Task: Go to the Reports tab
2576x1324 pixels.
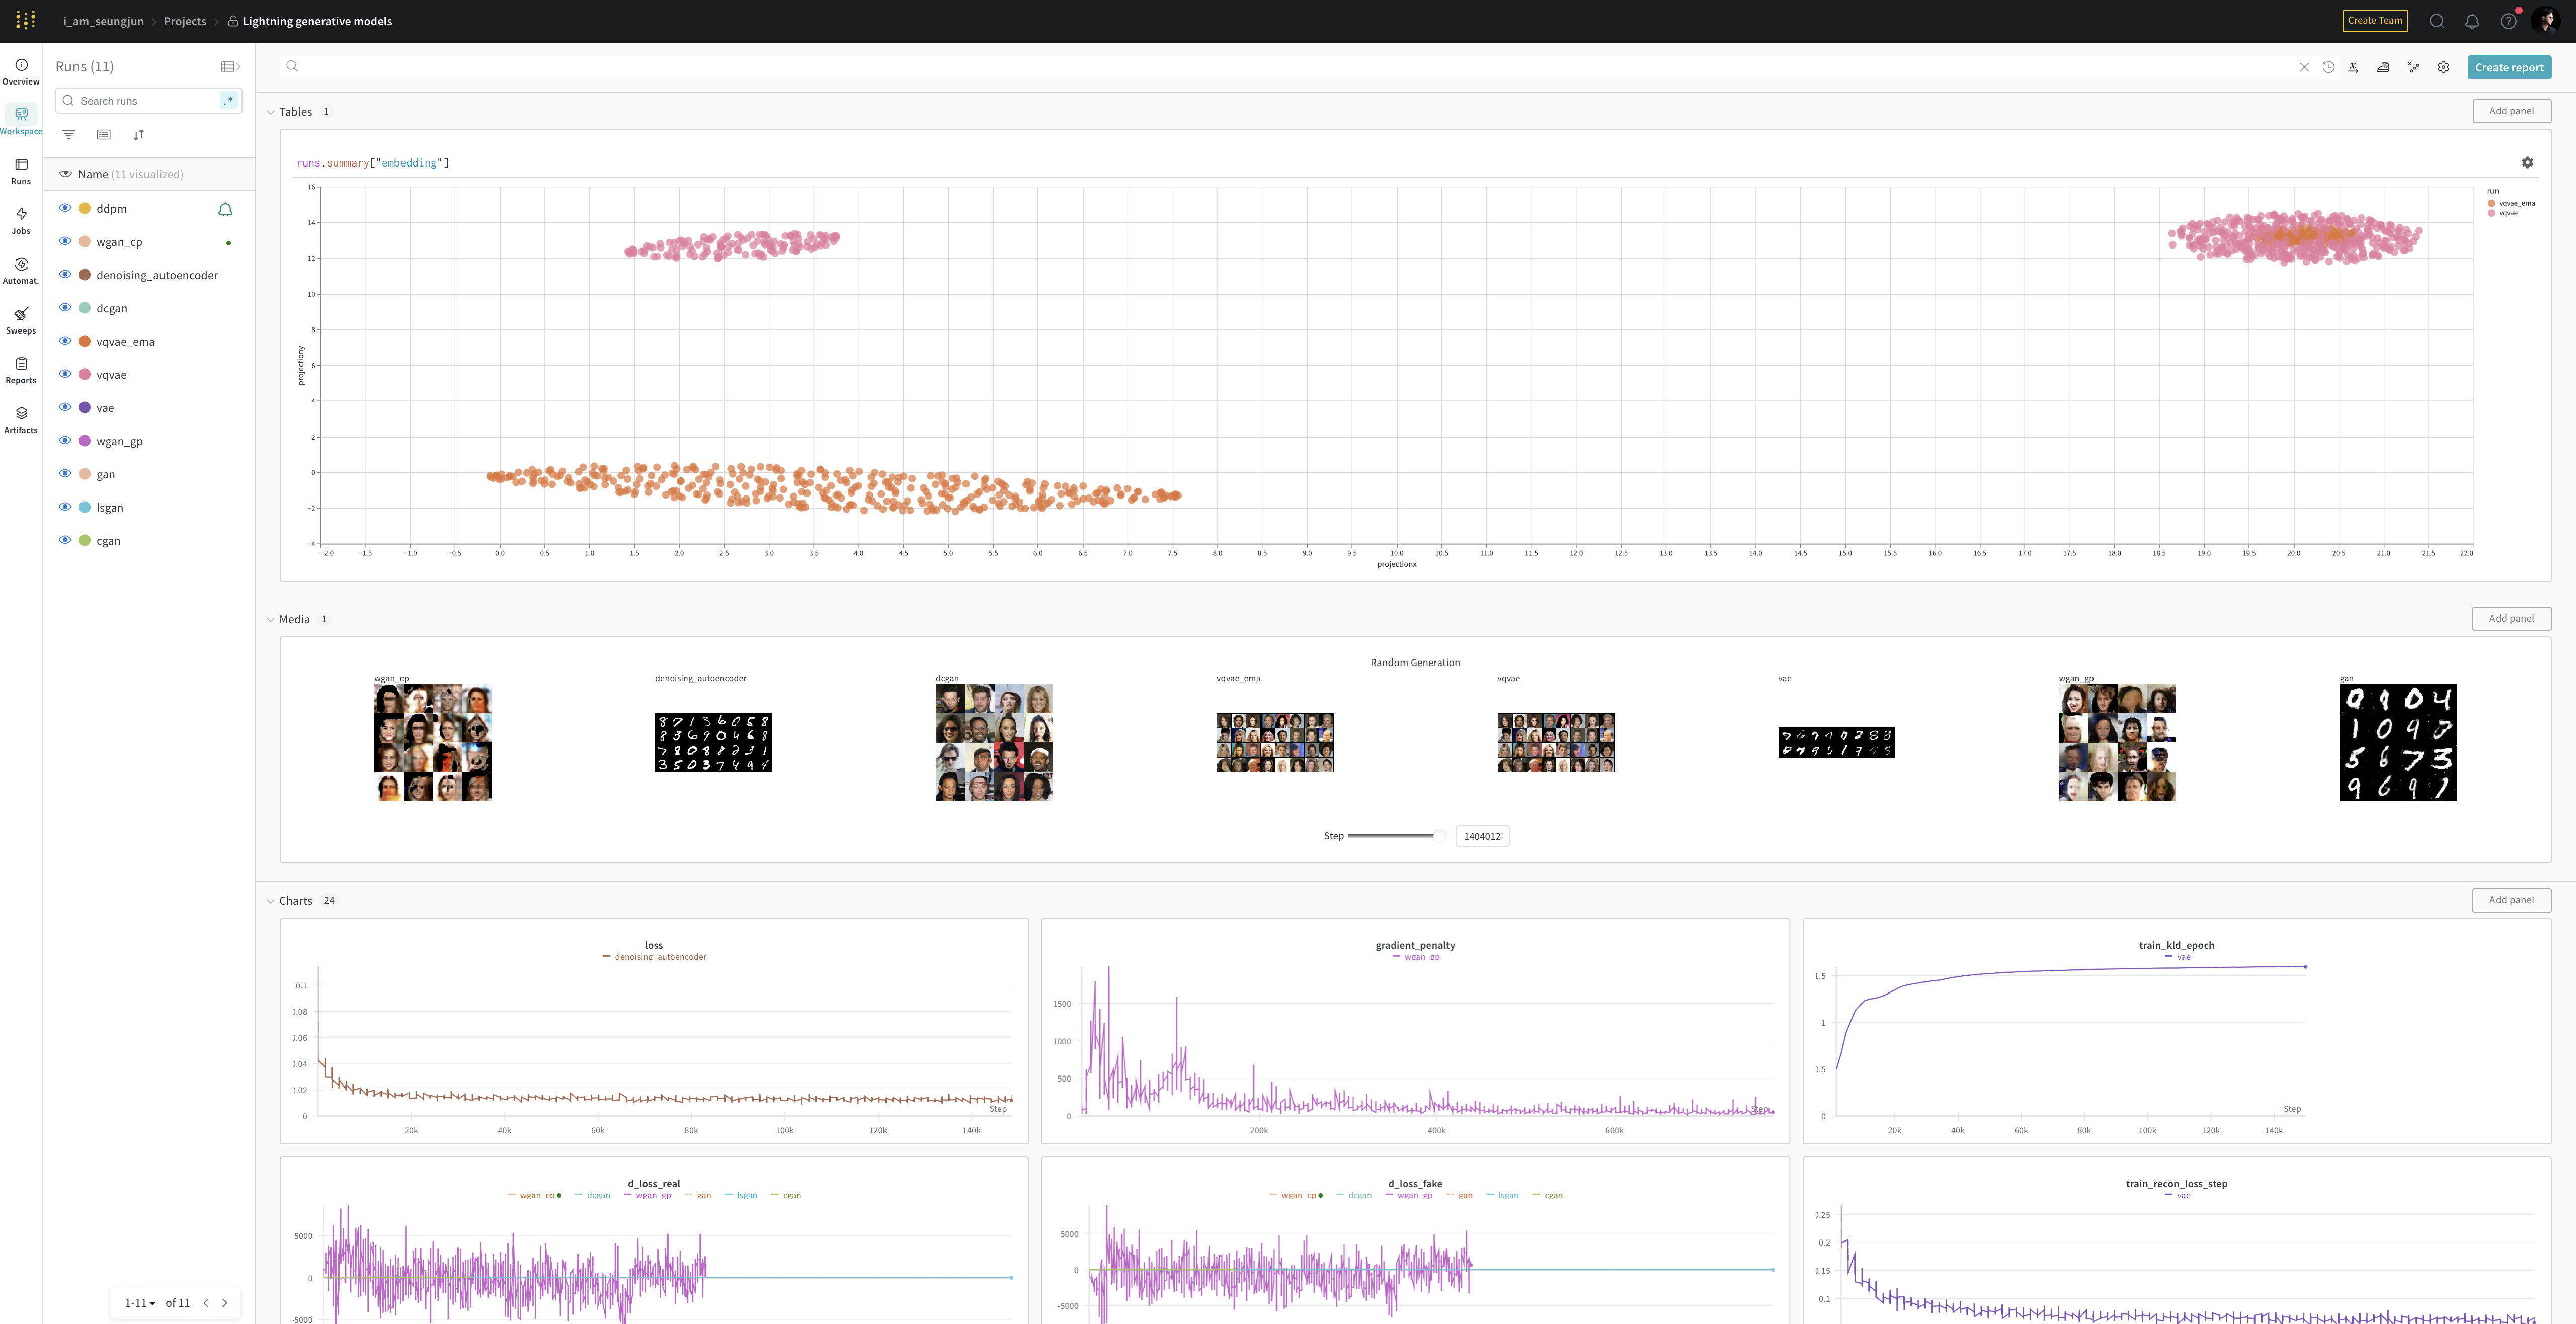Action: [x=21, y=370]
